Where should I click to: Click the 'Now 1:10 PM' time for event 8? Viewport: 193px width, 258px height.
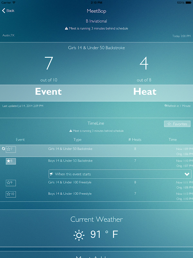coord(184,161)
